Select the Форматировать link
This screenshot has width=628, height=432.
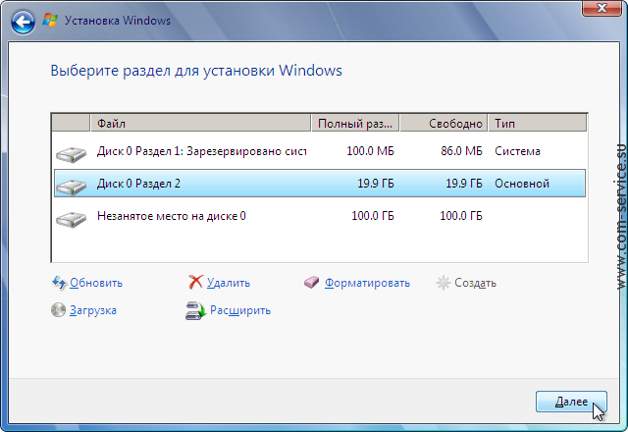367,283
